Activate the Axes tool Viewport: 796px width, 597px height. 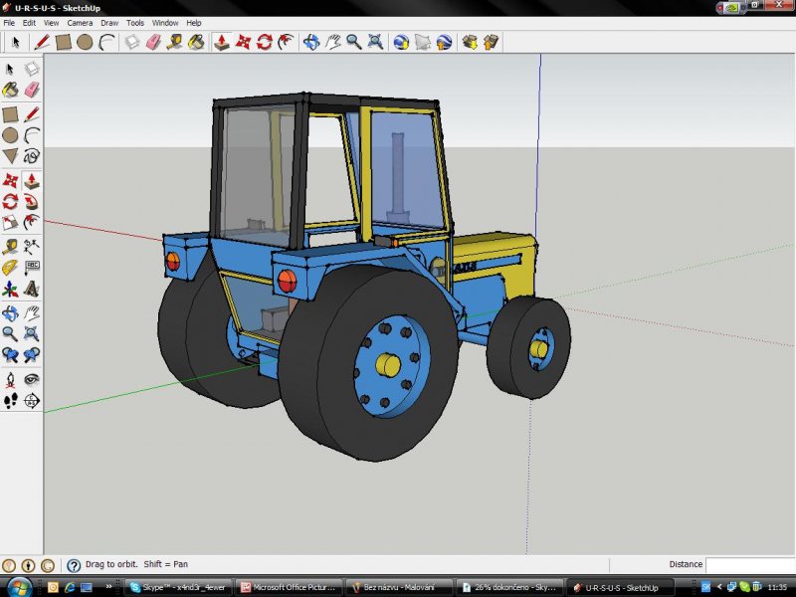[10, 290]
